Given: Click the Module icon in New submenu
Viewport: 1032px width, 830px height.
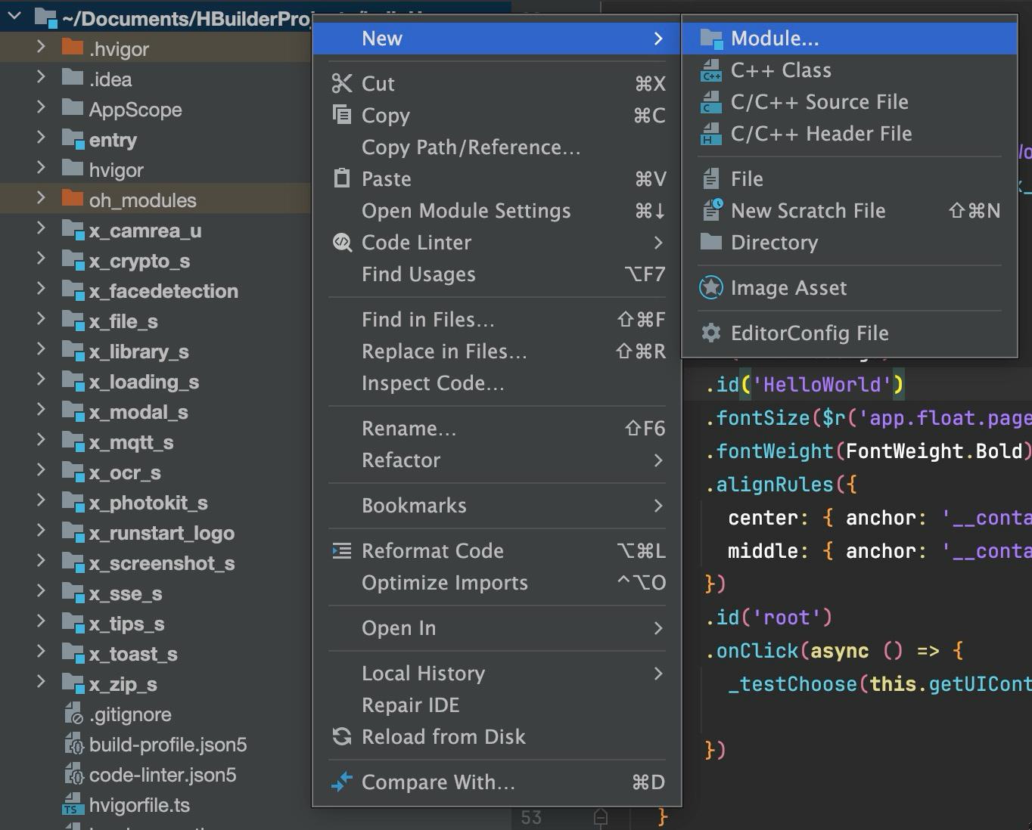Looking at the screenshot, I should click(x=710, y=39).
